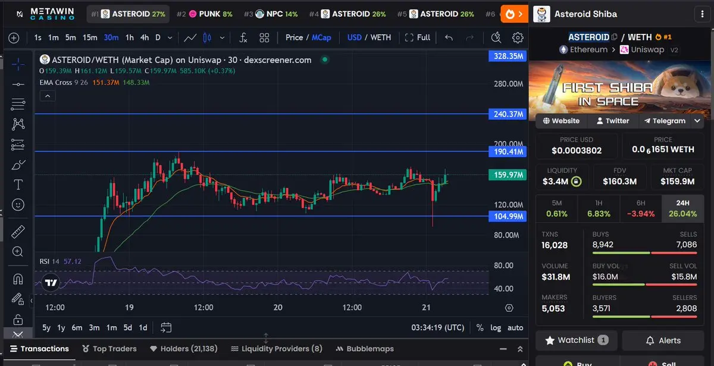Open quick search with the magnifier icon
714x366 pixels.
pyautogui.click(x=496, y=37)
